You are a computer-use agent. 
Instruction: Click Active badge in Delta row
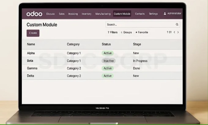pos(108,76)
